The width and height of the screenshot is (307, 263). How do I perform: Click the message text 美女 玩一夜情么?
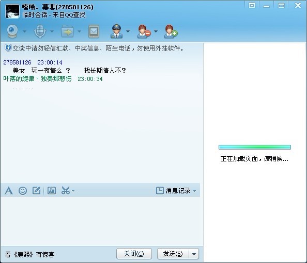coord(37,70)
